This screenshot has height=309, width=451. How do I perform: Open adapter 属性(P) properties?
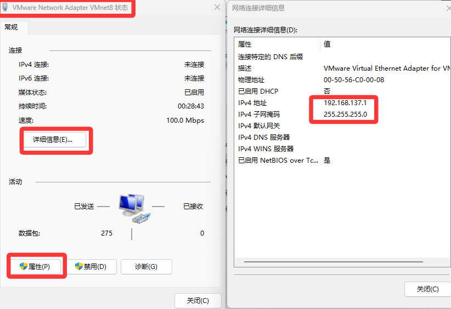[36, 267]
